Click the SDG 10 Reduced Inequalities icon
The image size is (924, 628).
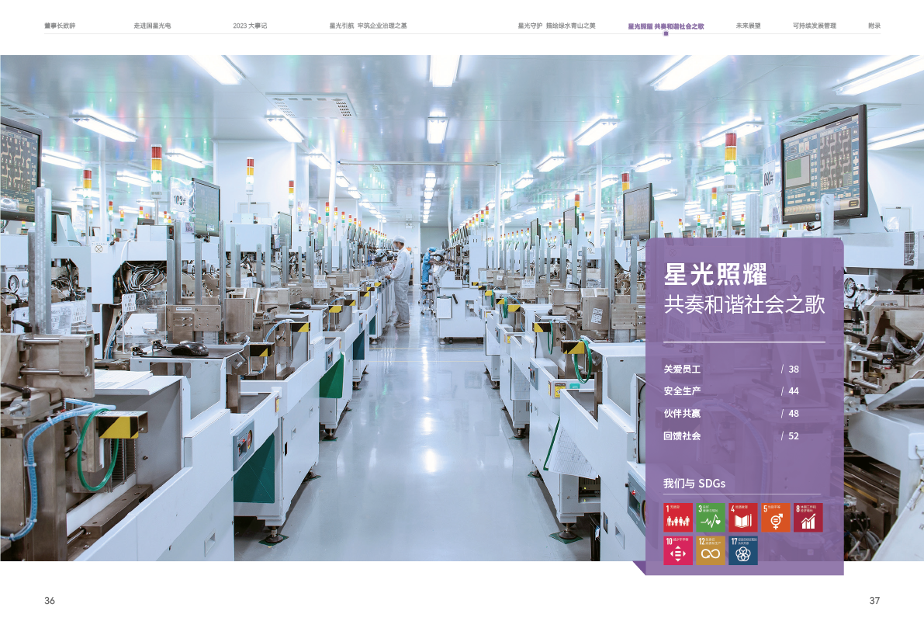click(678, 550)
